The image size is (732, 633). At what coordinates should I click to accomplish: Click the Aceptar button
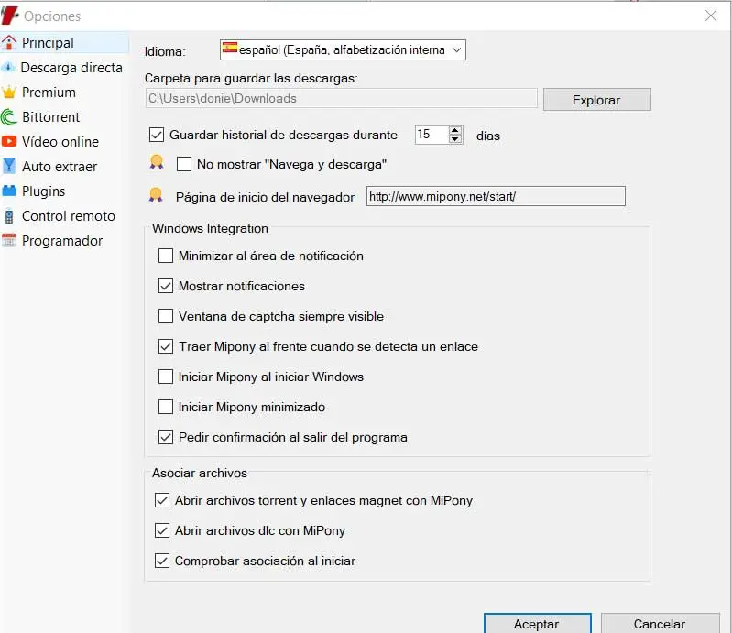[x=538, y=624]
